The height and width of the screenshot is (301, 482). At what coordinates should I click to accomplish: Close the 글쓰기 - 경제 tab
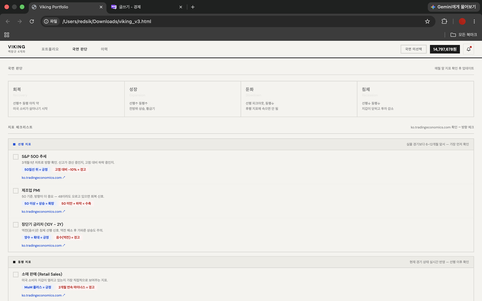tap(181, 7)
